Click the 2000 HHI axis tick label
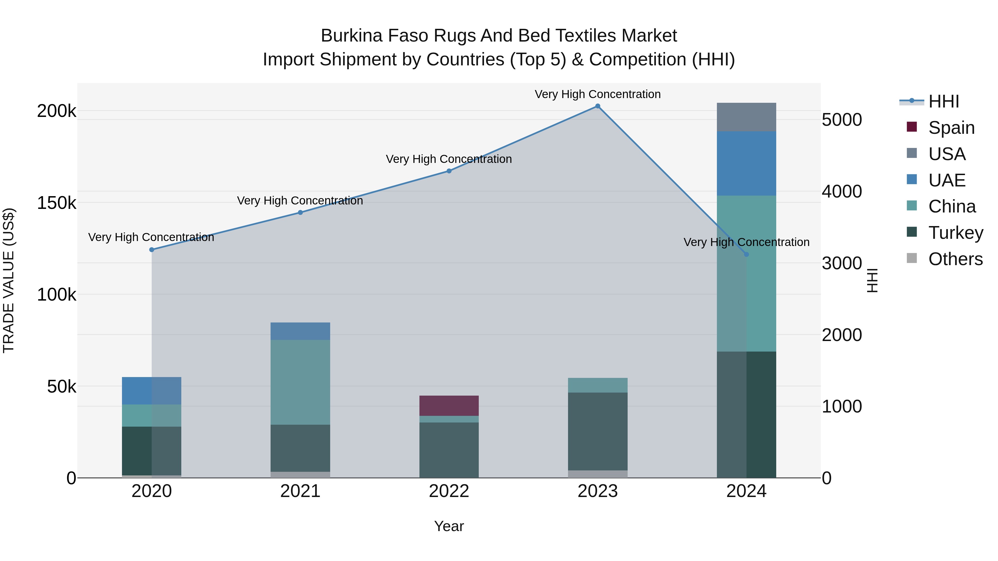The height and width of the screenshot is (561, 998). pyautogui.click(x=842, y=335)
